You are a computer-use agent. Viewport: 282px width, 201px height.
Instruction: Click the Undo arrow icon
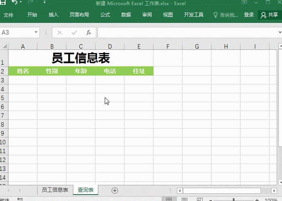15,2
